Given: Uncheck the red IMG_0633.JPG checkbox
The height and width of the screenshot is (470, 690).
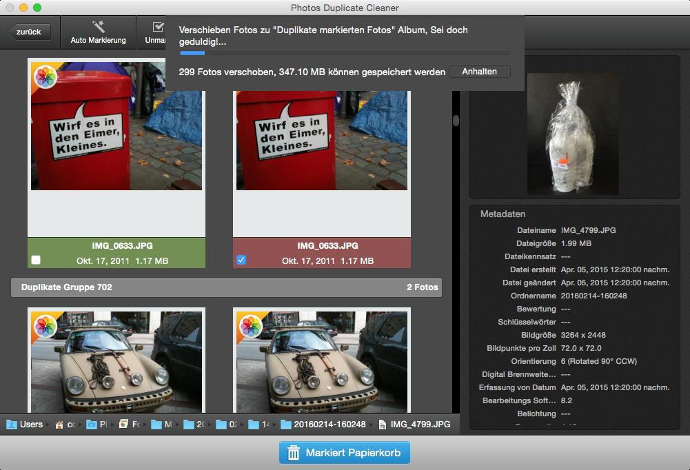Looking at the screenshot, I should coord(241,260).
